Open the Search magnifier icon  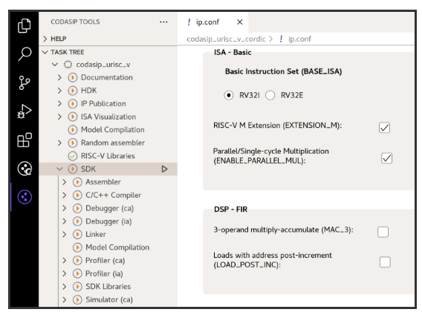tap(25, 53)
